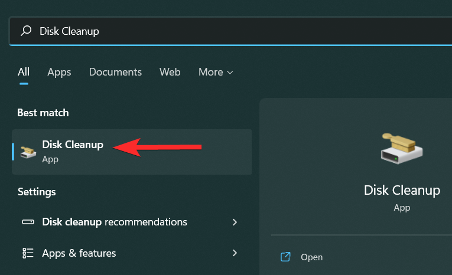Click the Disk Cleanup icon in Best match
Screen dimensions: 452x275
[x=28, y=152]
